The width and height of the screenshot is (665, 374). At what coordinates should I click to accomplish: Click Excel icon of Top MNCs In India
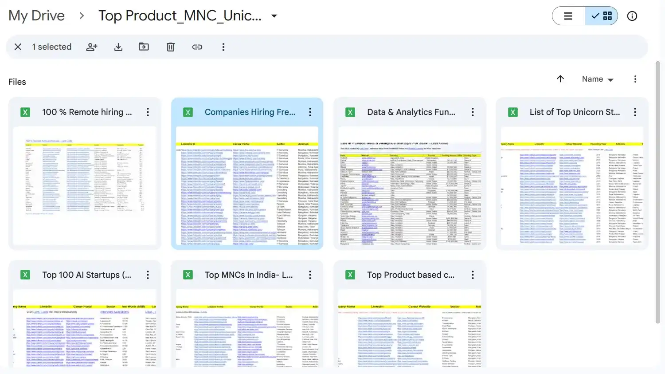[x=188, y=275]
